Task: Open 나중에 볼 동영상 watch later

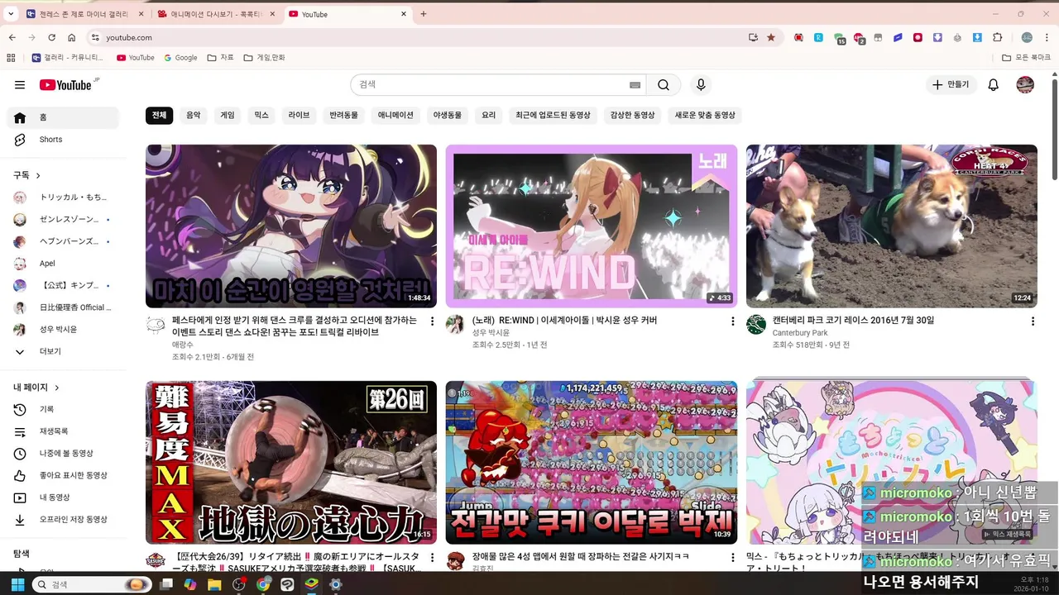Action: tap(63, 454)
